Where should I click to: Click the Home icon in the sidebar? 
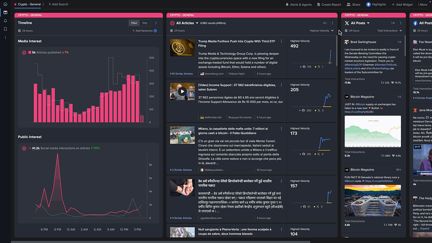[x=5, y=4]
